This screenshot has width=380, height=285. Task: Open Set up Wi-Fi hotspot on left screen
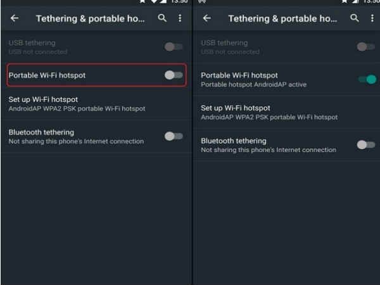(x=96, y=104)
